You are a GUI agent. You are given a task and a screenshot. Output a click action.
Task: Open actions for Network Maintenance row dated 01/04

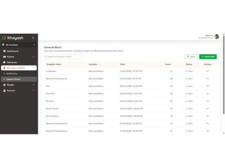tap(207, 123)
